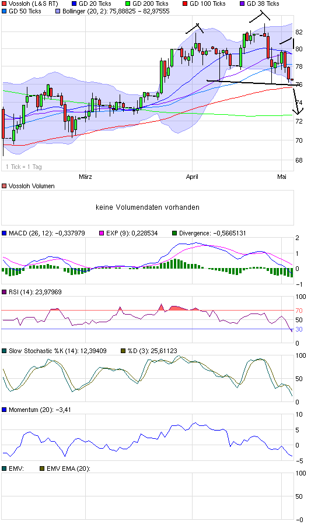Viewport: 318px width, 532px height.
Task: Click the 'Mai' axis label
Action: click(x=282, y=177)
